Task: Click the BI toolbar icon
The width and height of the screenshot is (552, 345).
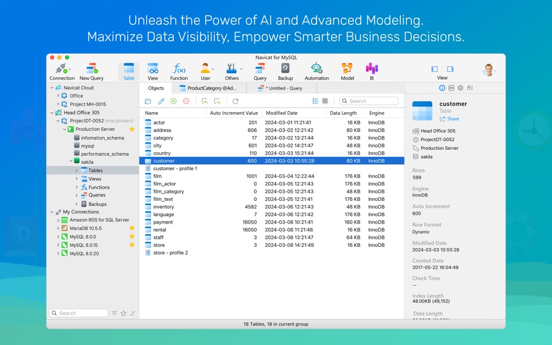Action: (x=371, y=71)
